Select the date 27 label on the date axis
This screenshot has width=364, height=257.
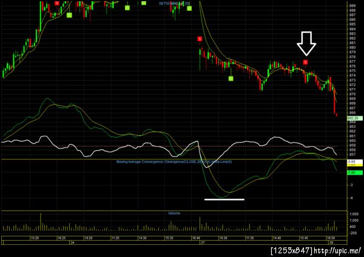tap(203, 242)
